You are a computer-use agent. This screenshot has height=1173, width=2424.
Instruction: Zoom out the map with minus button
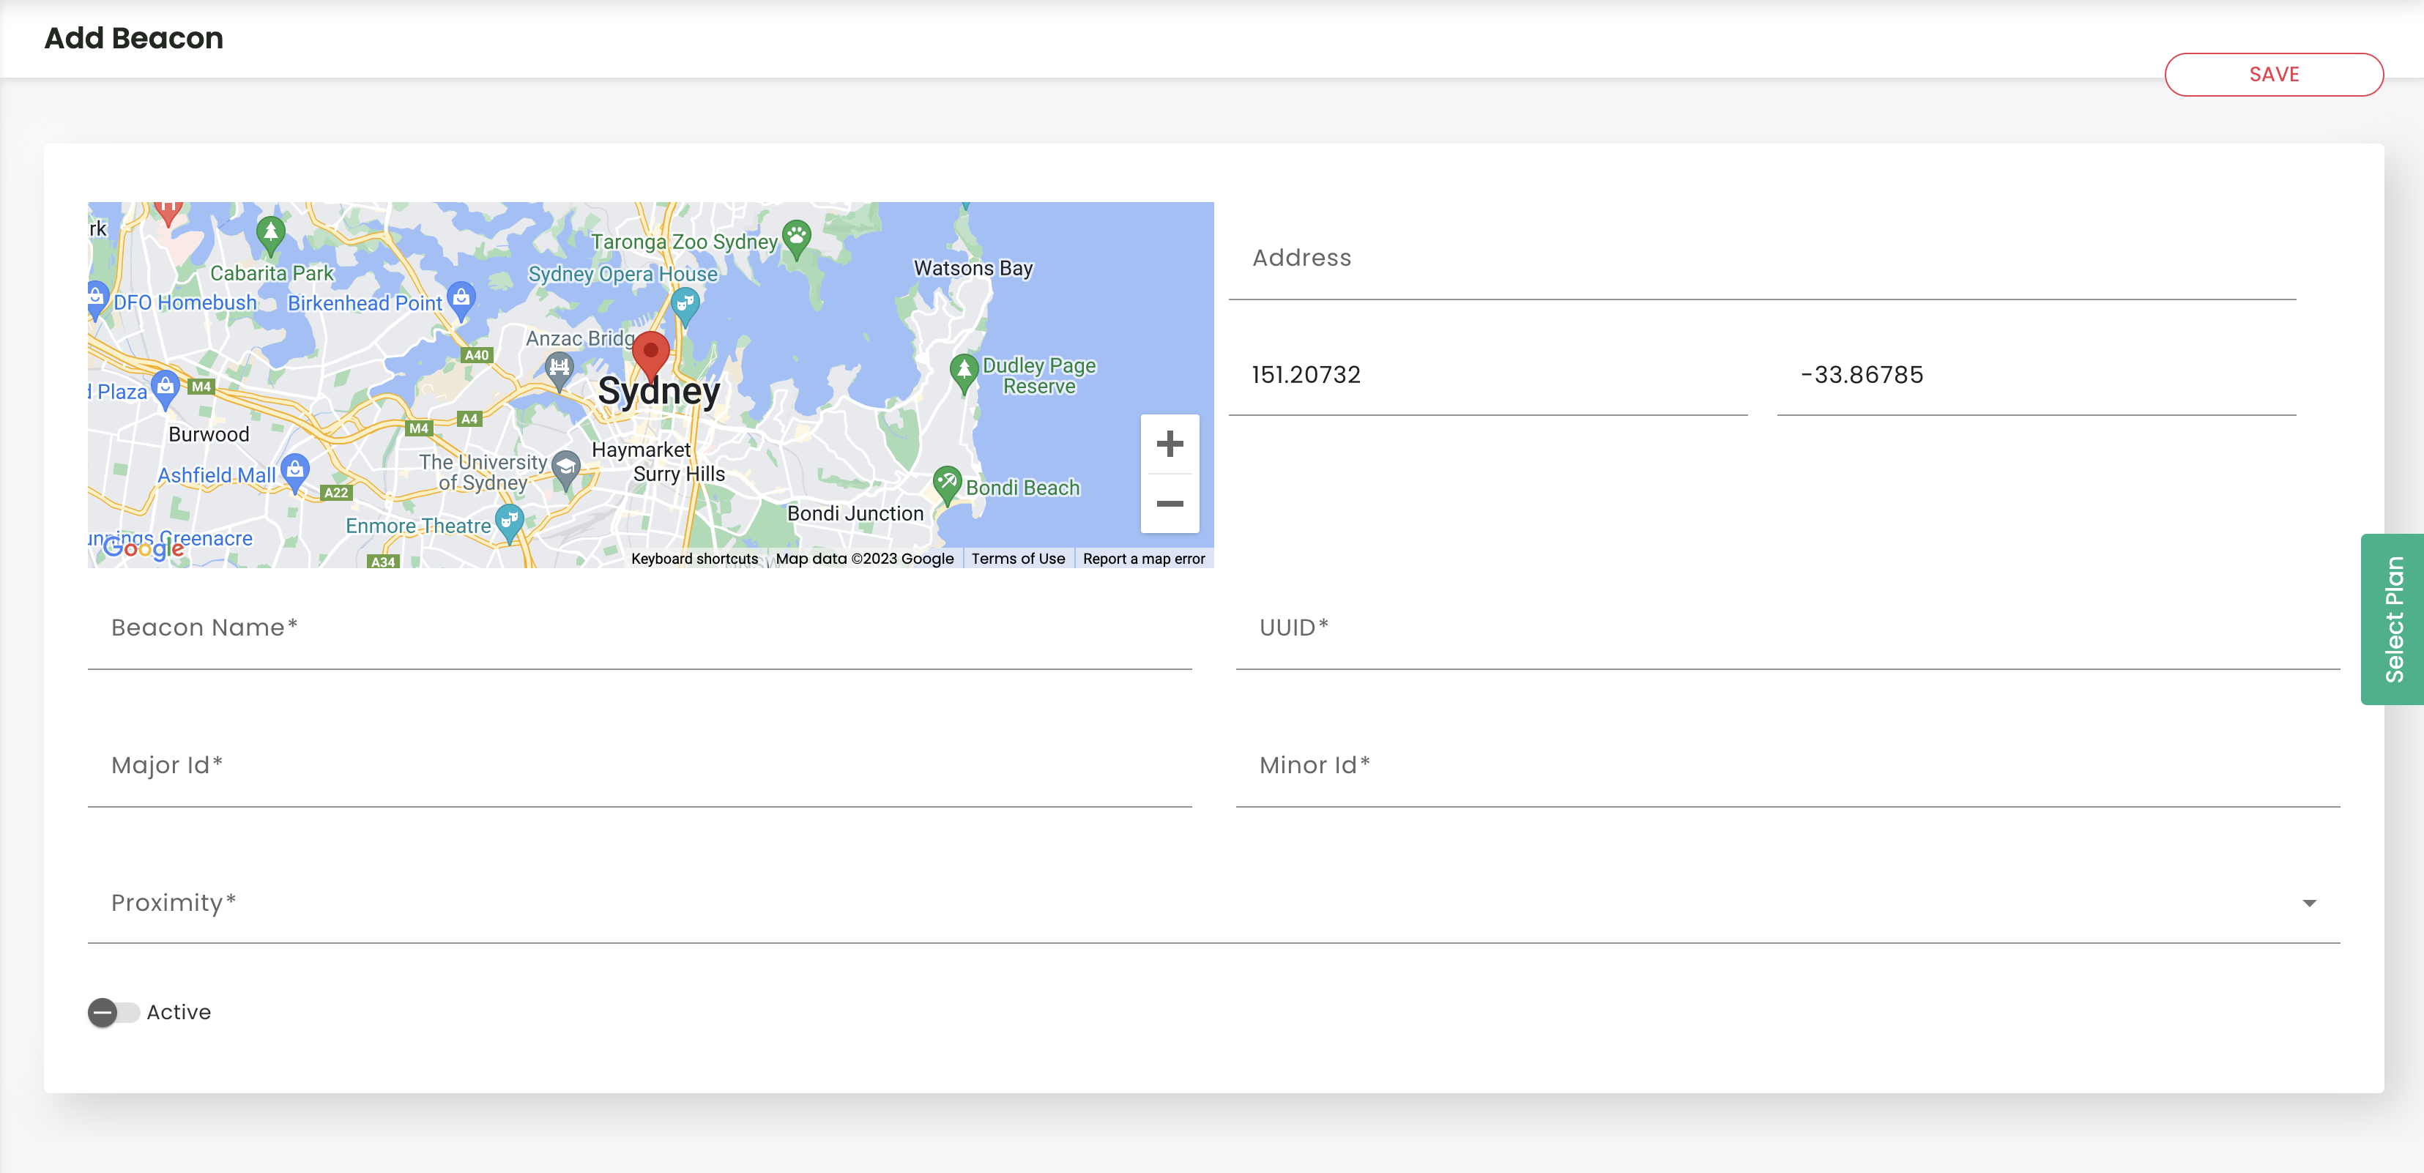1169,503
